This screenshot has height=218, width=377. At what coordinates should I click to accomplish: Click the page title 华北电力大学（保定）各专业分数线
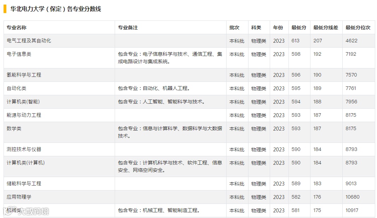(56, 9)
